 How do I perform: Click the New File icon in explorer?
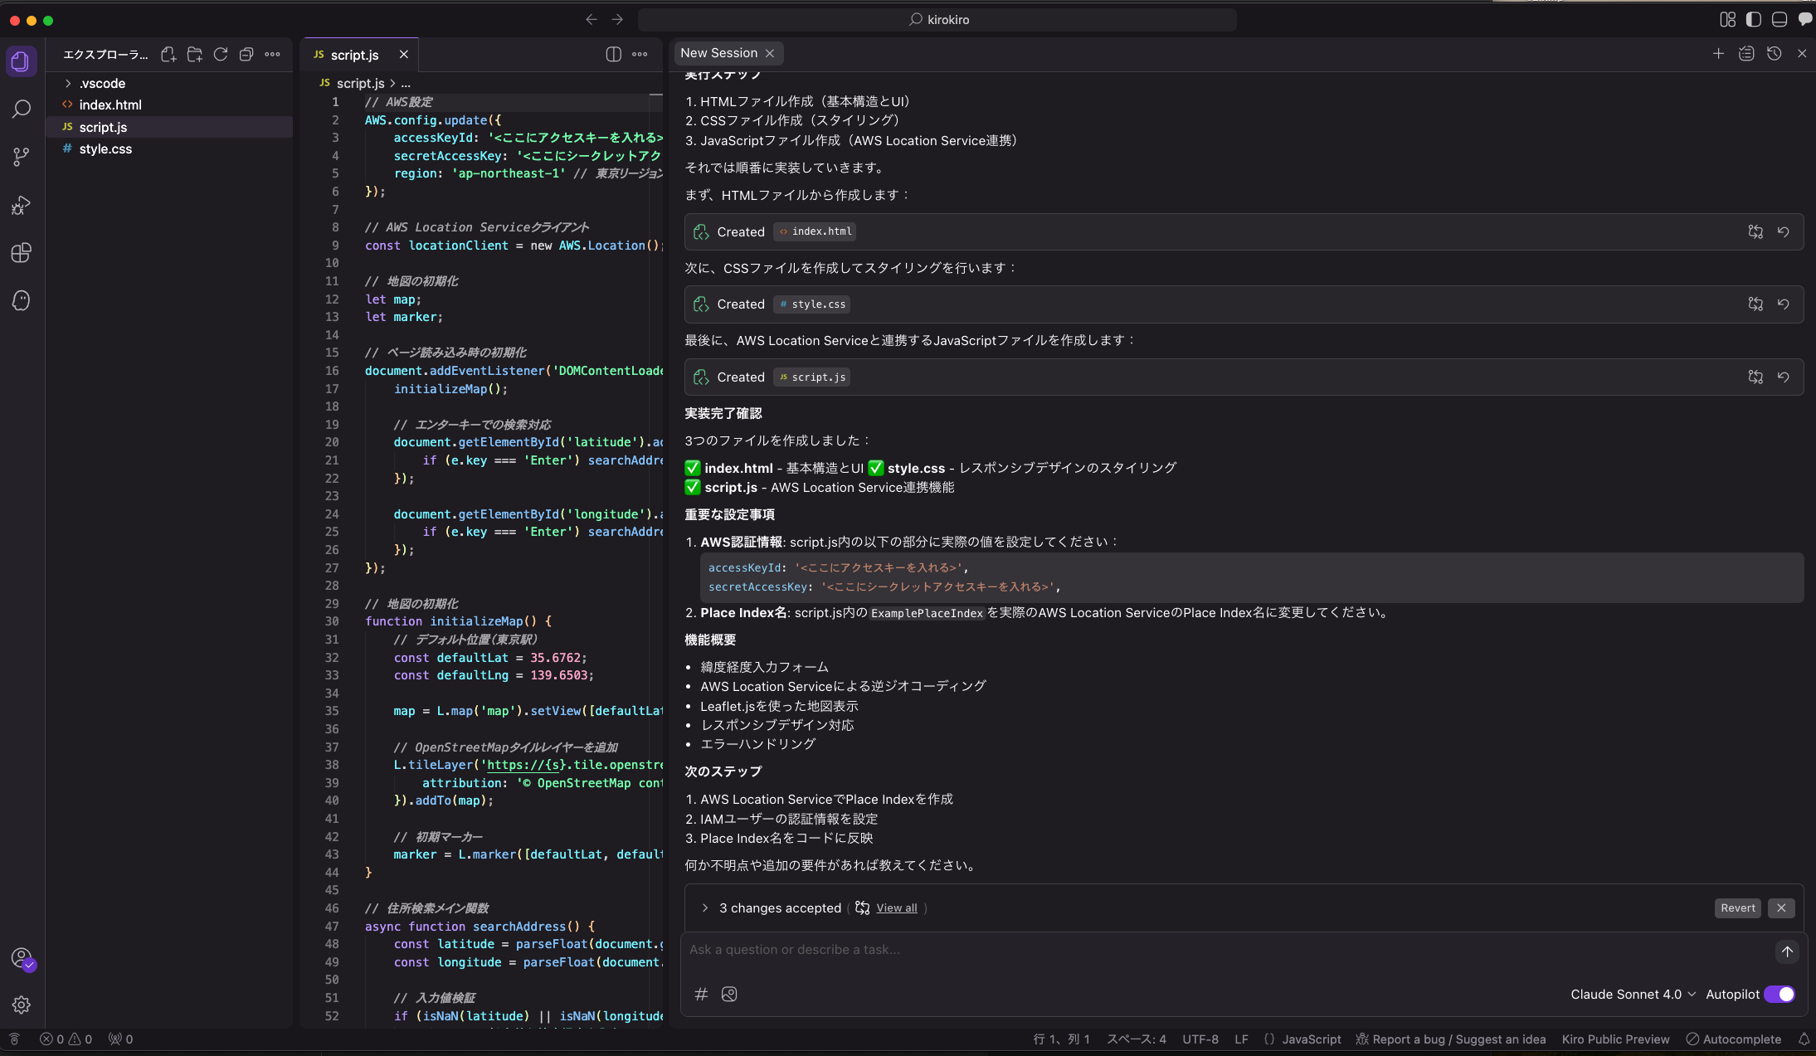[168, 55]
